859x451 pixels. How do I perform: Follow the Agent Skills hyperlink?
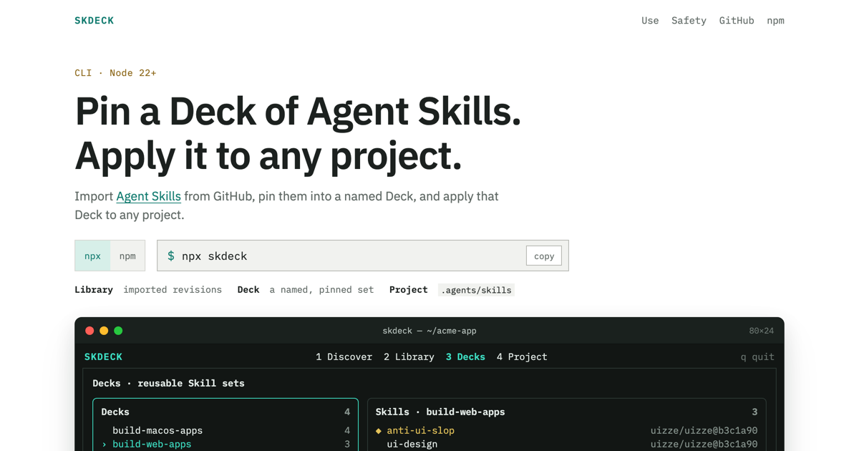[x=148, y=196]
